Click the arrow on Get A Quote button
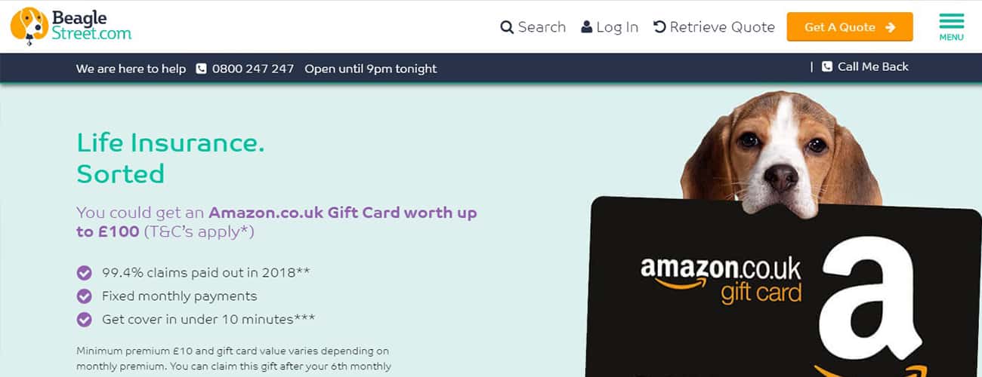 (890, 27)
